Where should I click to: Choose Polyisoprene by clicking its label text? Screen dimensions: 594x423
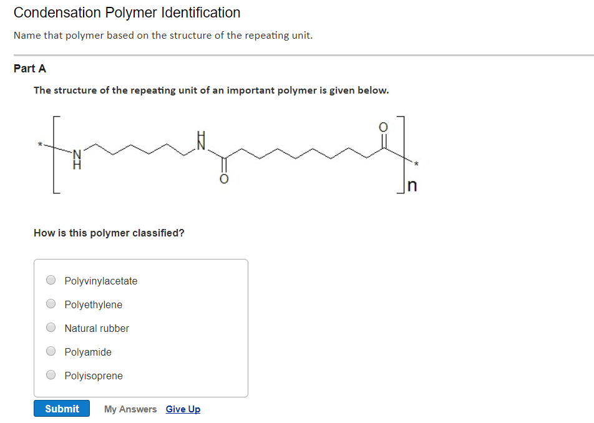[x=93, y=376]
